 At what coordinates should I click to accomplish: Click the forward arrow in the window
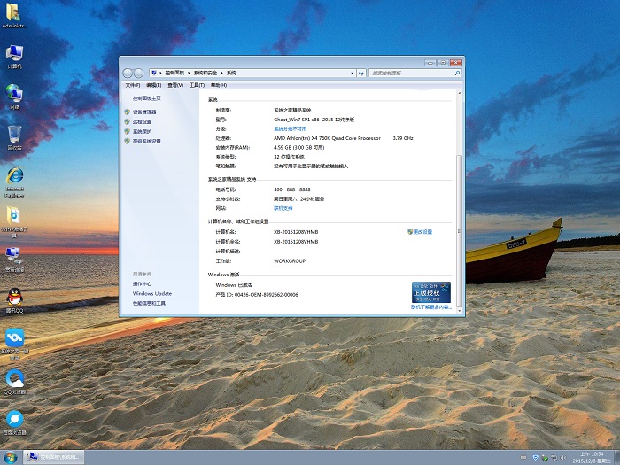(x=138, y=73)
